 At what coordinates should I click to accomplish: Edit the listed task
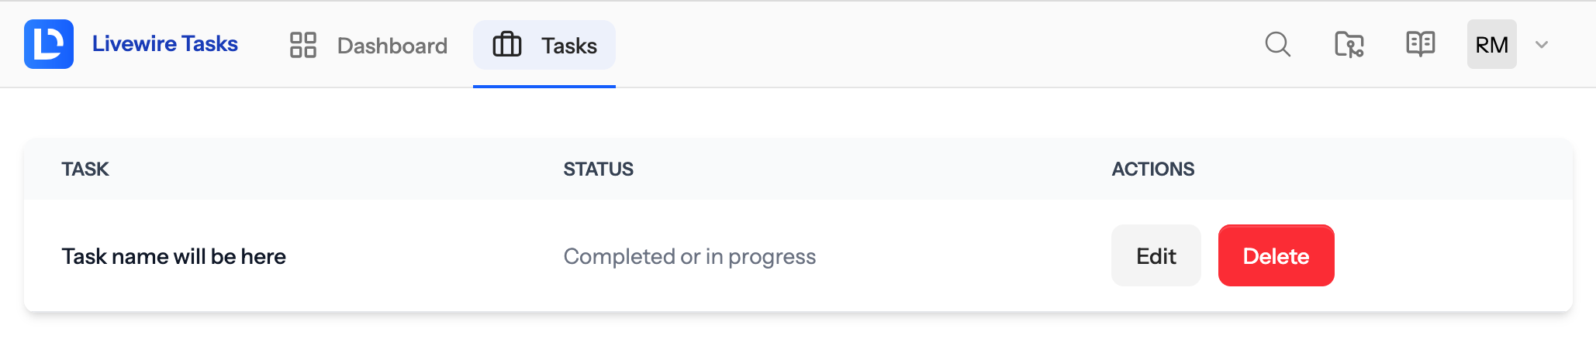(1156, 255)
